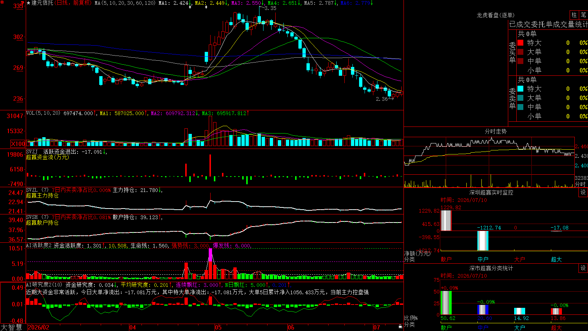Switch order view to 笔 mode
The image size is (588, 331).
(583, 15)
